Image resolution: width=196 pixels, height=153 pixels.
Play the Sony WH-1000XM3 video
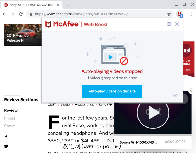(x=153, y=113)
